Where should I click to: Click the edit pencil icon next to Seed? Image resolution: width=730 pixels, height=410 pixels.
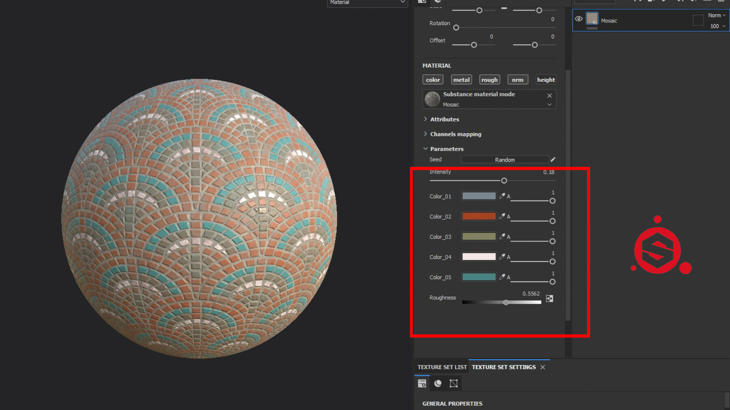(553, 159)
